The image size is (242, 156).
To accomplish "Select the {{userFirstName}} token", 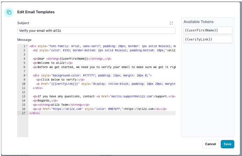I will (x=208, y=30).
